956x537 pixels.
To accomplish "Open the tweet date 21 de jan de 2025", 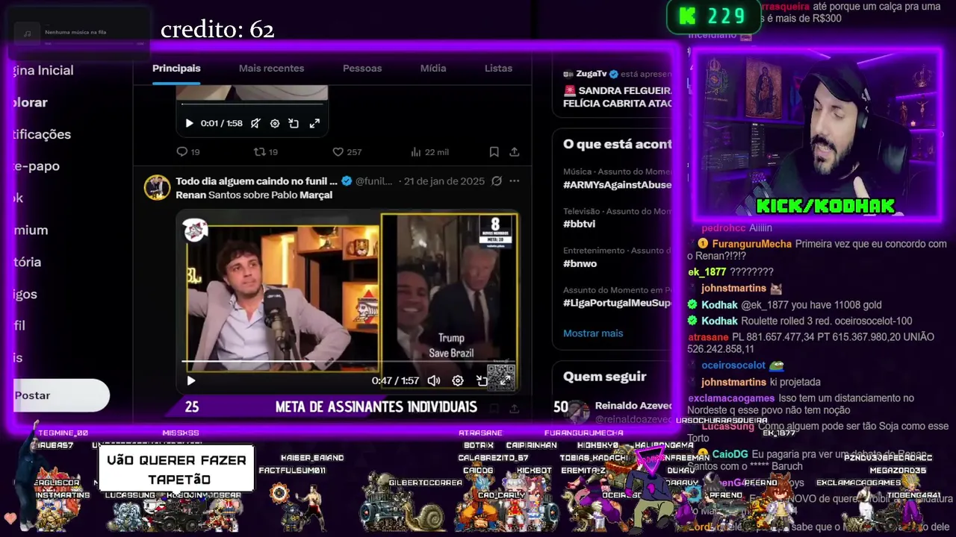I will click(x=444, y=181).
